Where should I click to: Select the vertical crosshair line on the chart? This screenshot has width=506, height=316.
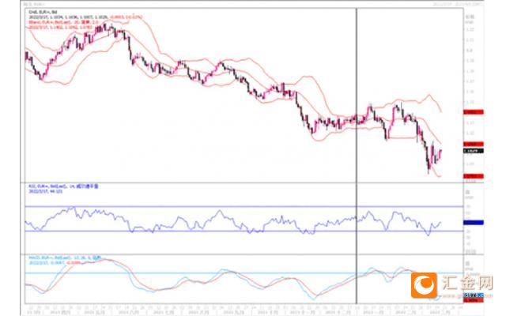point(357,156)
